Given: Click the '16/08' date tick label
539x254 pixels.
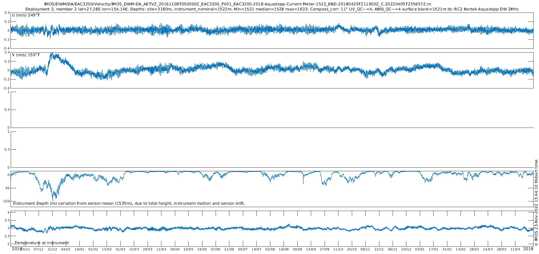Looking at the screenshot, I should point(284,249).
